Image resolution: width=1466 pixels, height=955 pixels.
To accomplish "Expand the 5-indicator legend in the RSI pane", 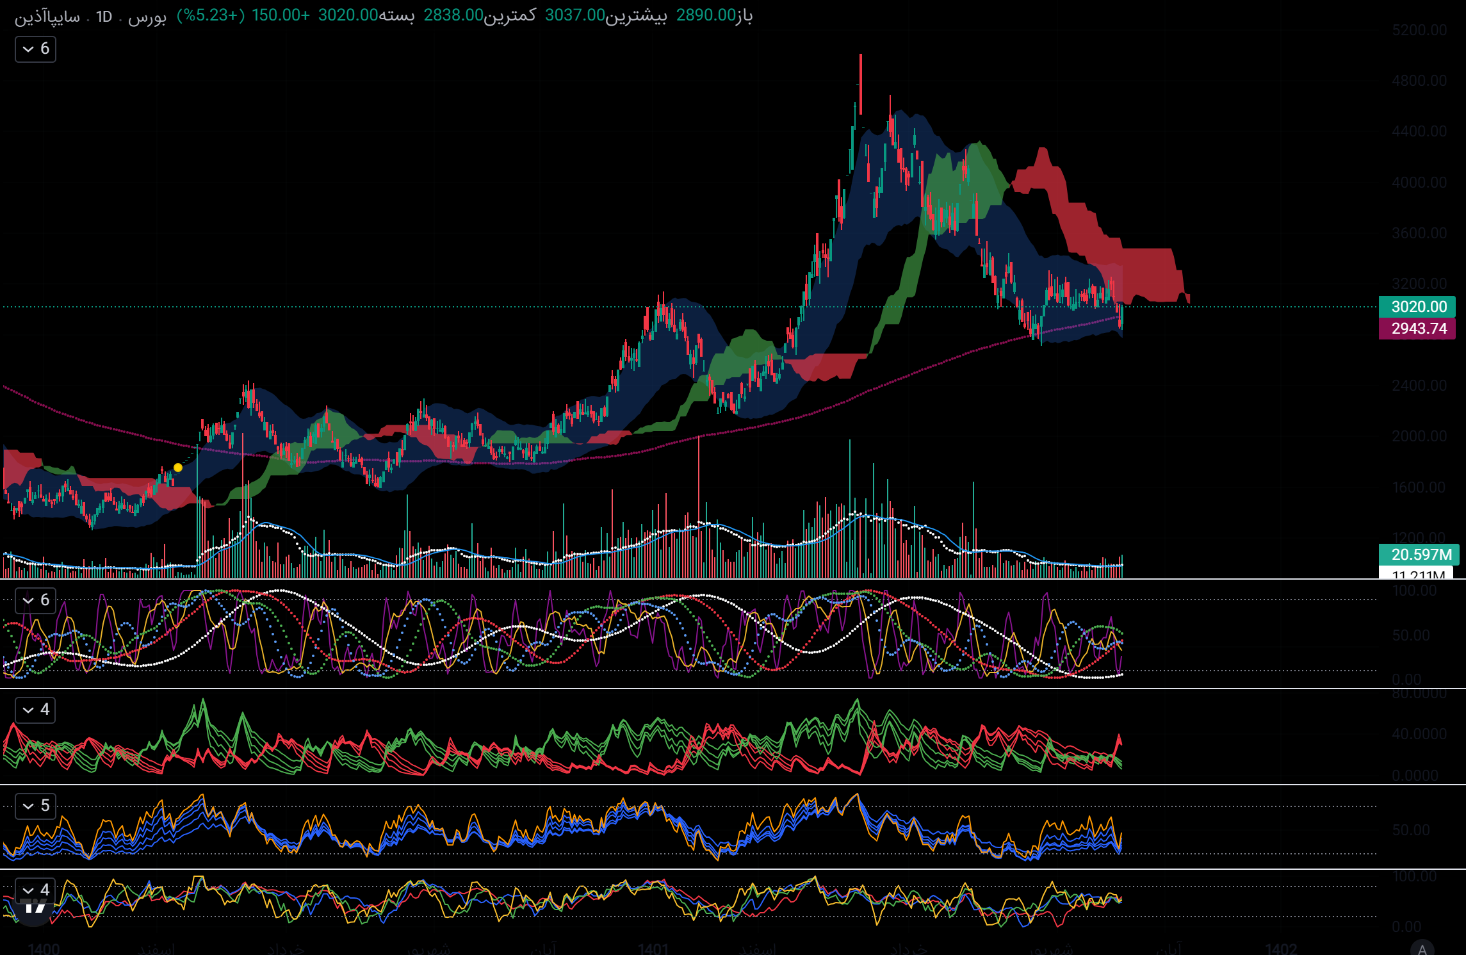I will click(36, 806).
